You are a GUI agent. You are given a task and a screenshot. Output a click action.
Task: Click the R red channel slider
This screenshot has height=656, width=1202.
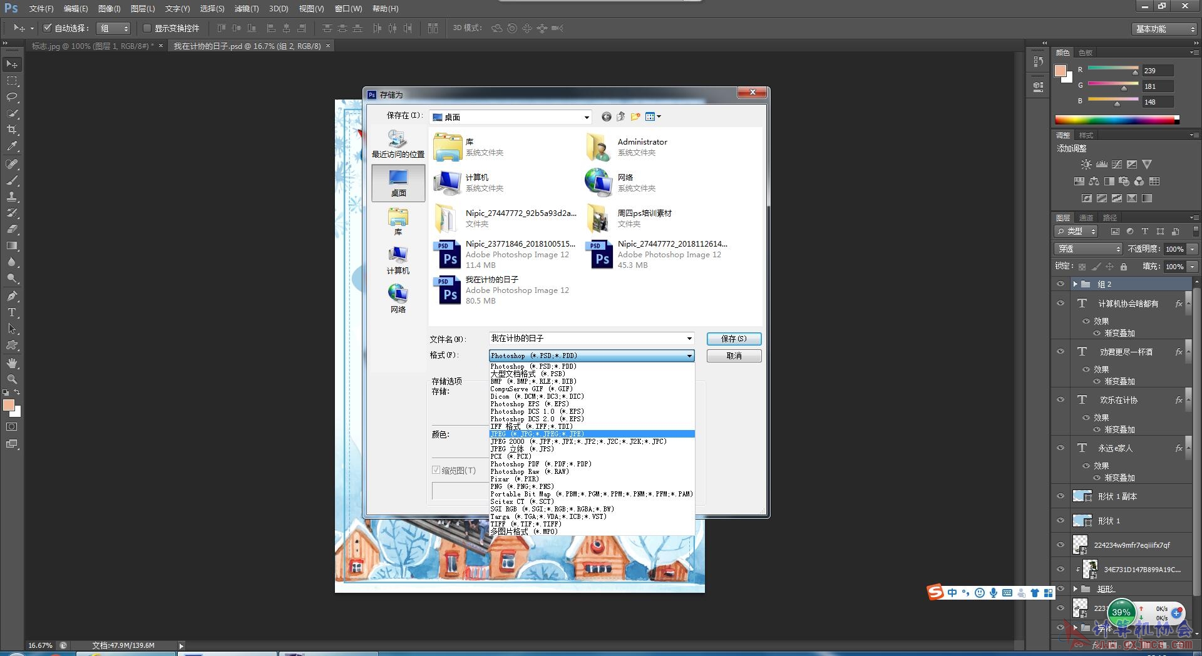(x=1113, y=68)
